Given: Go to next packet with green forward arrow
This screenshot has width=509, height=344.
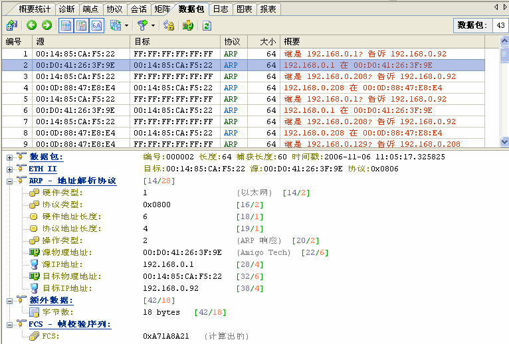Looking at the screenshot, I should coord(47,25).
